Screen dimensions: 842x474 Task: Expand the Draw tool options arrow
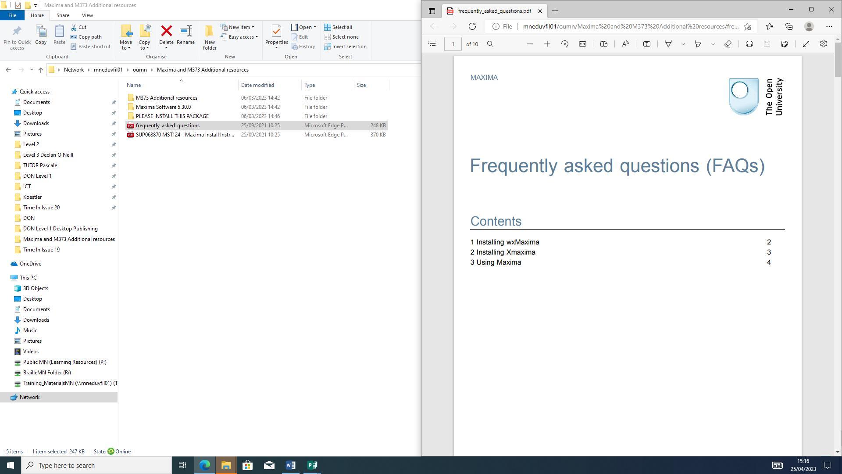pyautogui.click(x=683, y=44)
